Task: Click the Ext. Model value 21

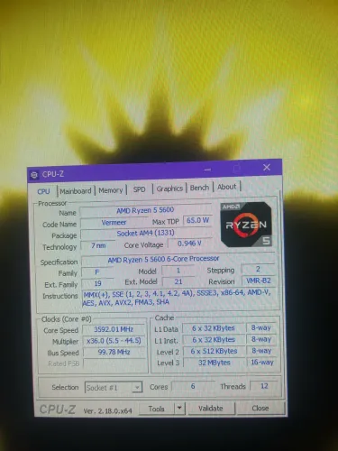Action: point(178,281)
